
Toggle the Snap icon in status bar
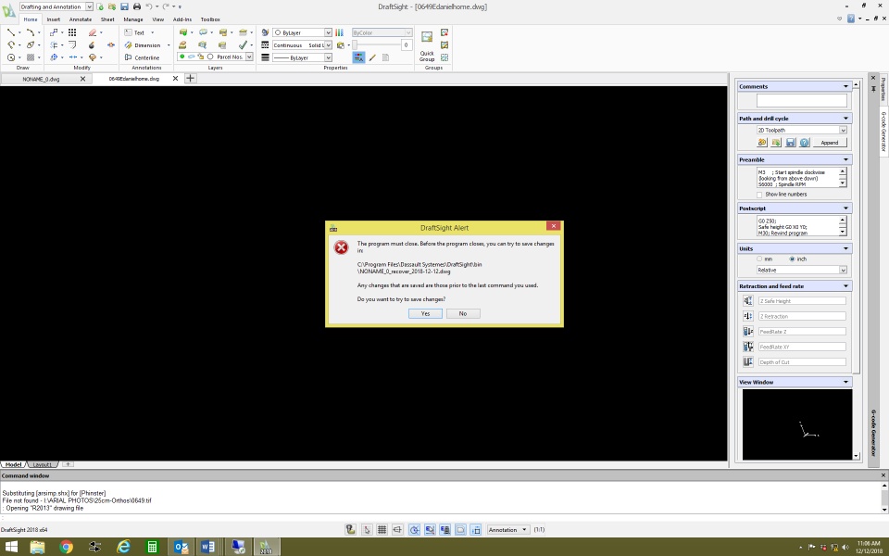[x=367, y=529]
